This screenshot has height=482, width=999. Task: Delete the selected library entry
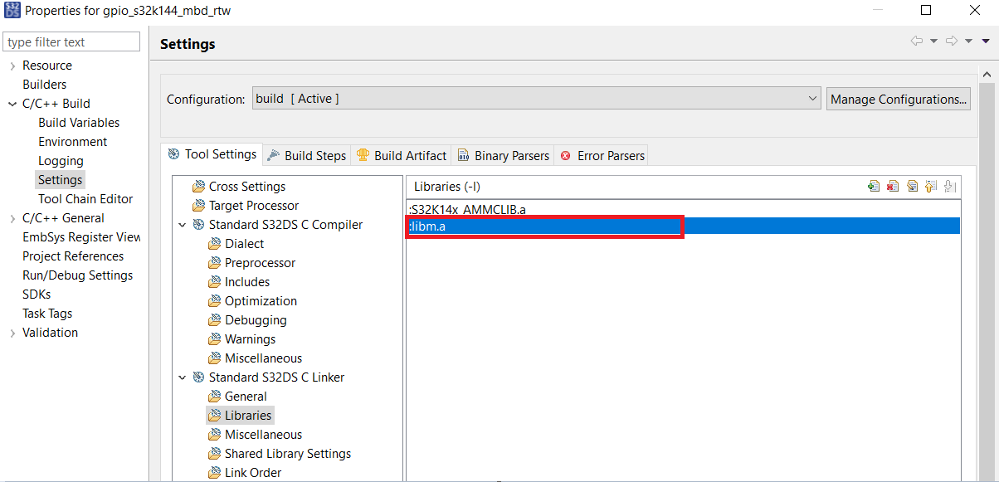893,186
